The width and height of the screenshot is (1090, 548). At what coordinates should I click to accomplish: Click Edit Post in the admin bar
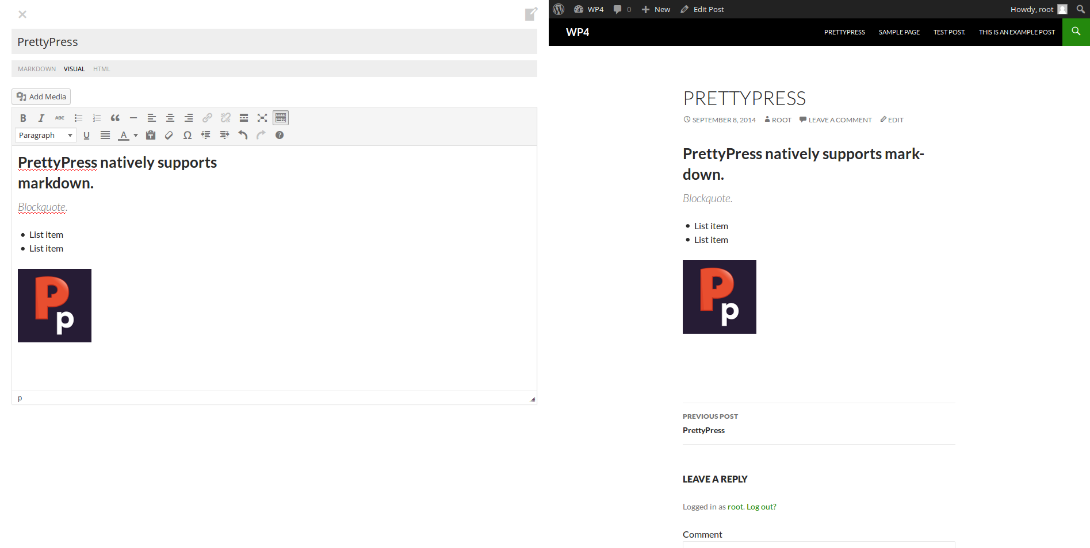point(702,9)
